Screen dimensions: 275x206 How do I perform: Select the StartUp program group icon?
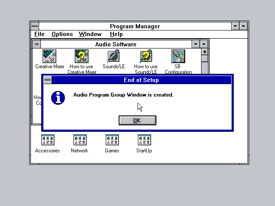144,140
